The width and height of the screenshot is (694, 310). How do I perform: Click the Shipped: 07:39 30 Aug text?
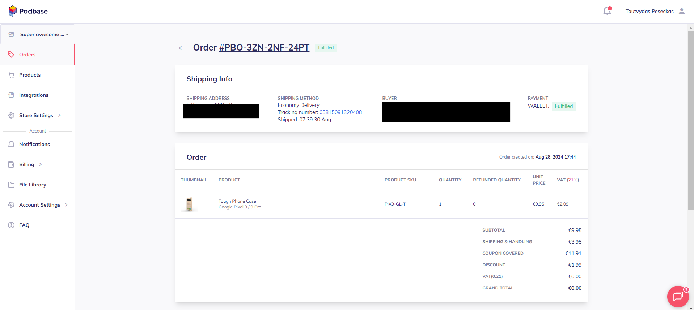tap(304, 120)
